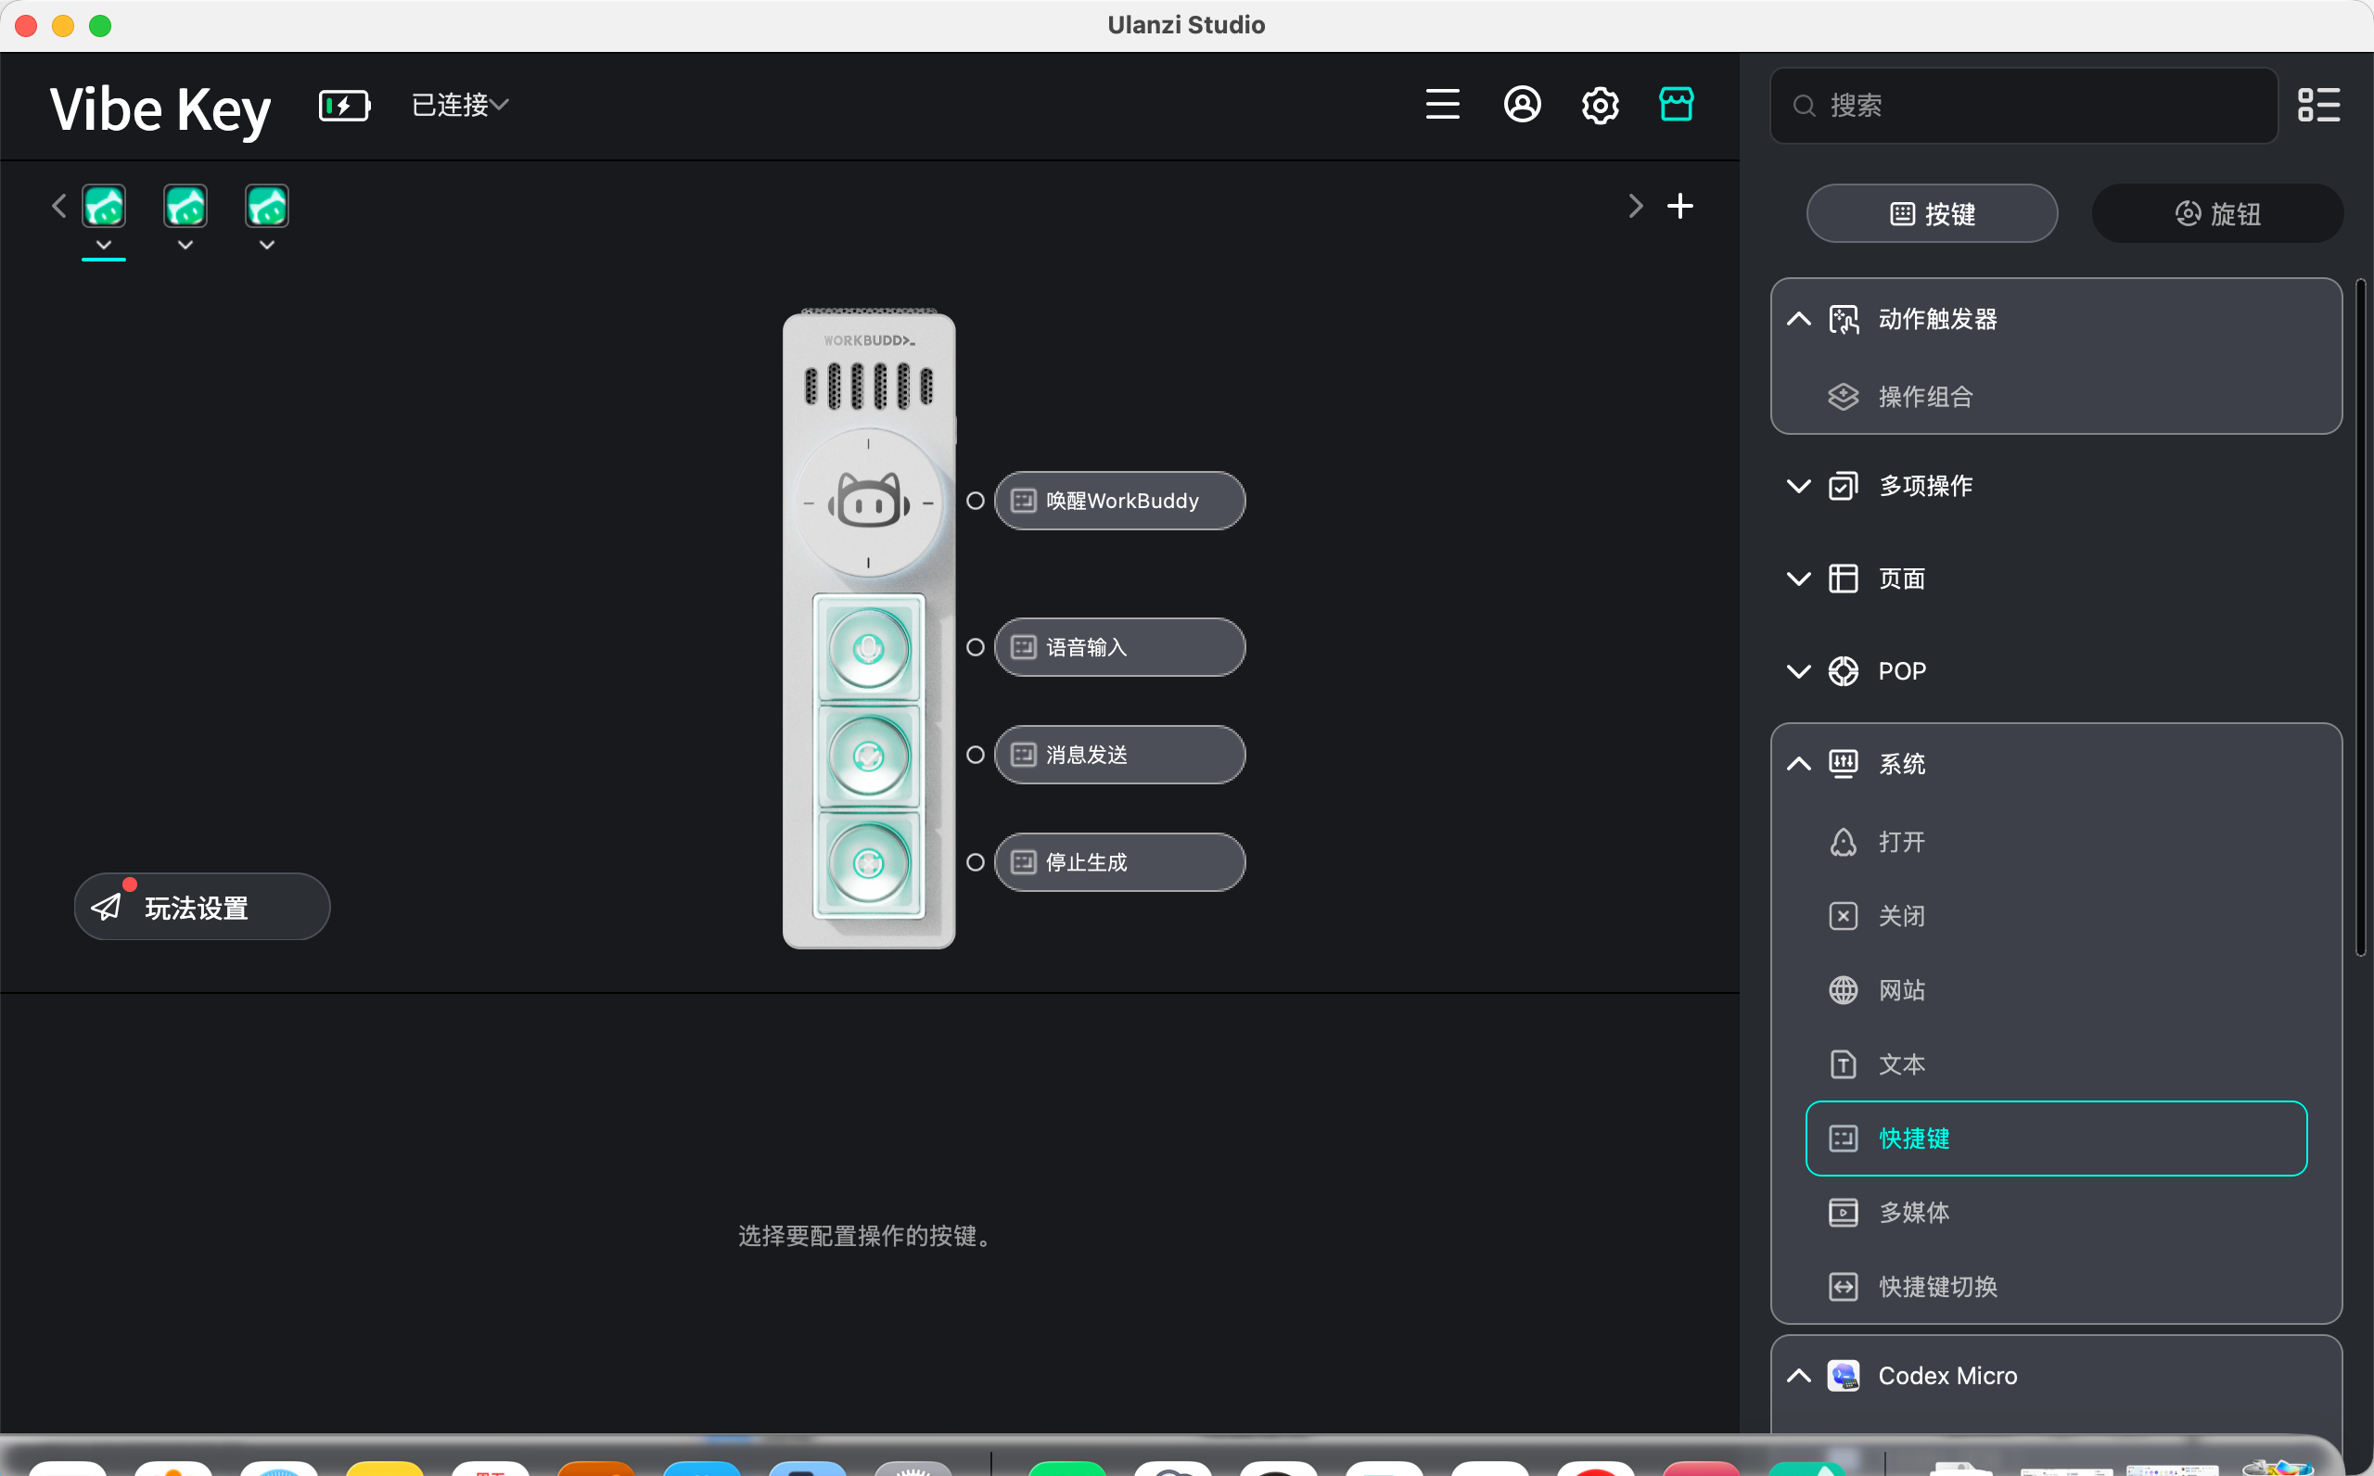Select the 多媒体 system action
This screenshot has height=1476, width=2374.
tap(2056, 1213)
